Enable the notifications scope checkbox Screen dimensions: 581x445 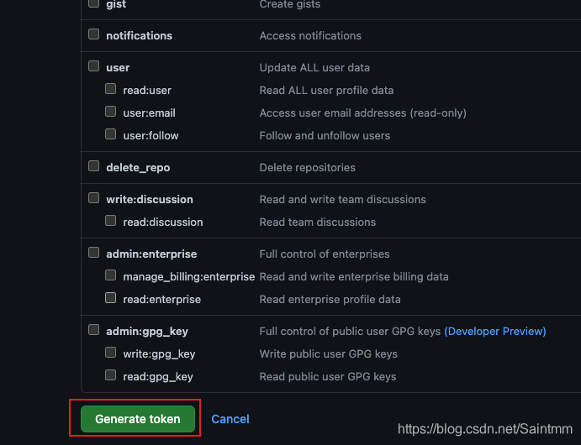(94, 34)
